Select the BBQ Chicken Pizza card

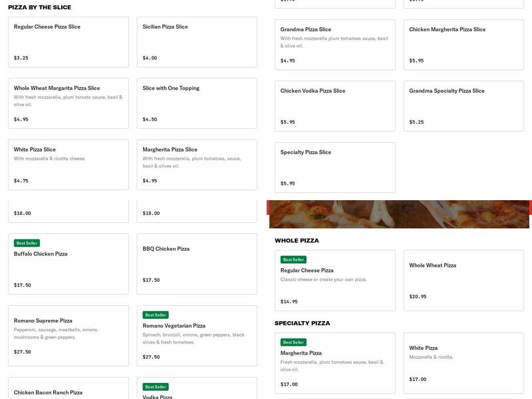196,263
